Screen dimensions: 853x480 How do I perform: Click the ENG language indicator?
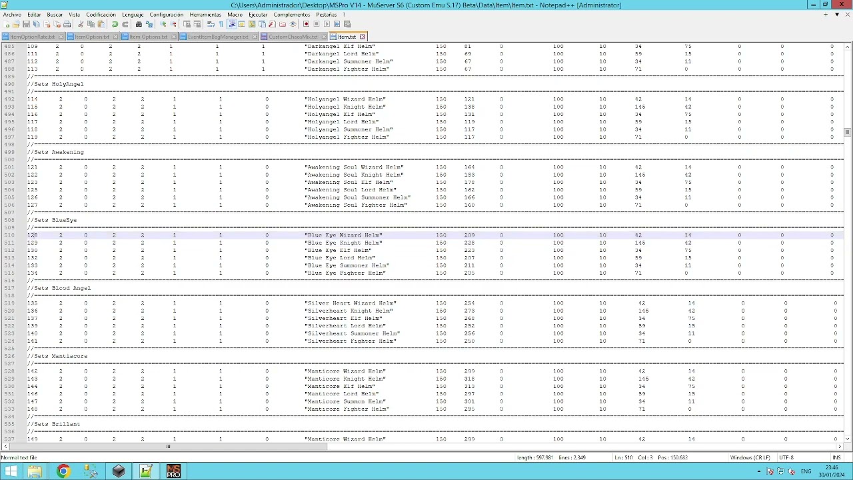(x=806, y=471)
